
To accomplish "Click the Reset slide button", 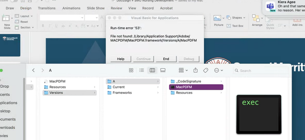I will point(21,22).
